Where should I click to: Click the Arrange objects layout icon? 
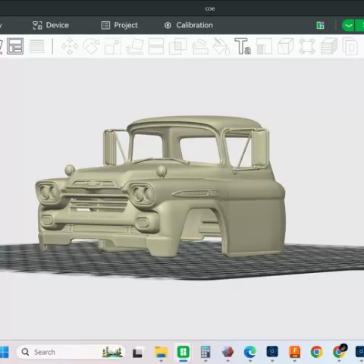pyautogui.click(x=15, y=46)
